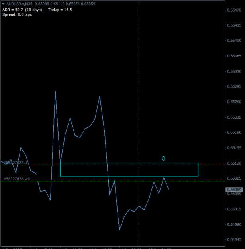The width and height of the screenshot is (245, 249).
Task: Toggle the One Click Trading arrow beside AUDUSD.a
Action: (x=3, y=4)
